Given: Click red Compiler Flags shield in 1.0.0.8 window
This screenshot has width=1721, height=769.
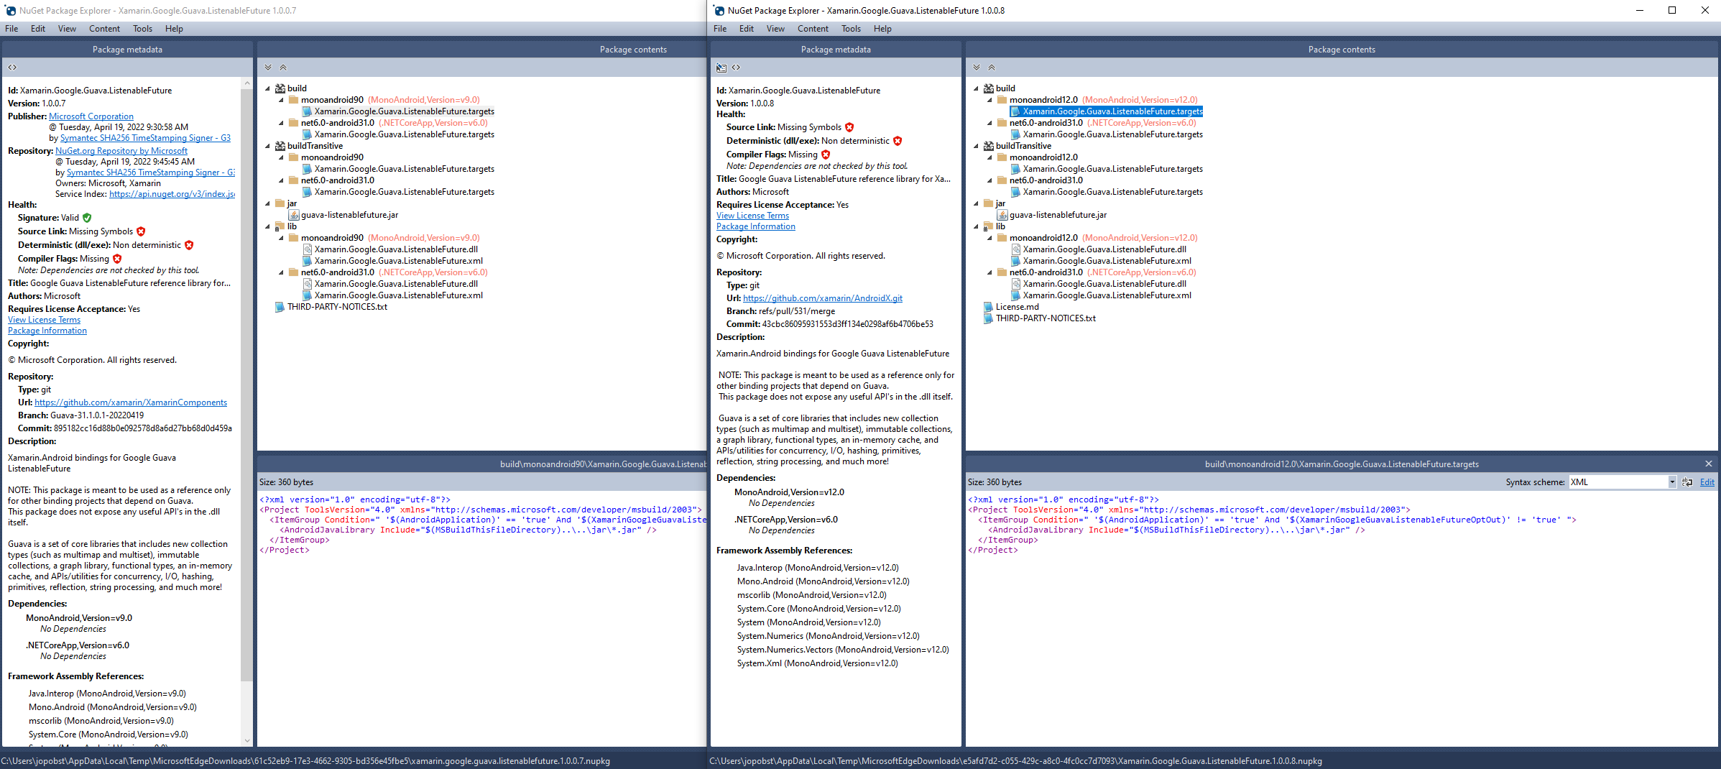Looking at the screenshot, I should [x=826, y=155].
